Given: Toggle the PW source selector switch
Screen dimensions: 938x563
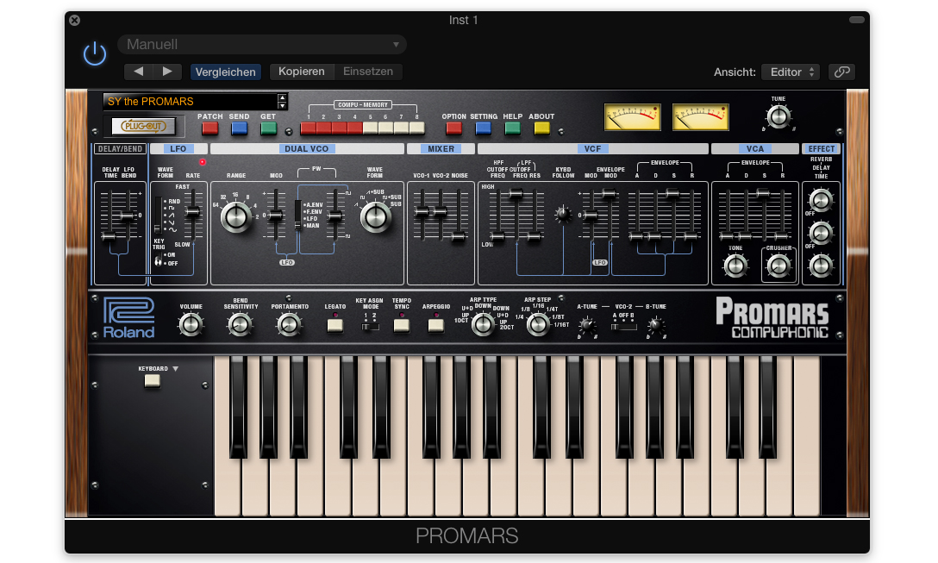Looking at the screenshot, I should coord(298,214).
